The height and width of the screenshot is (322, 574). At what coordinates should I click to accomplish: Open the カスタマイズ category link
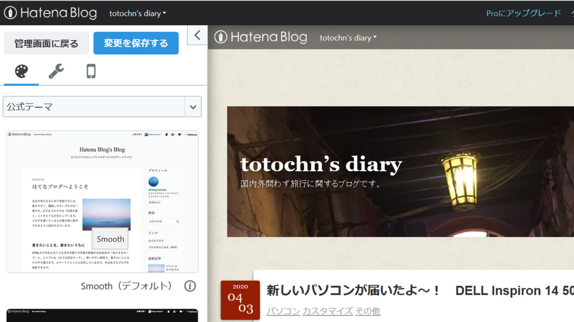(327, 311)
